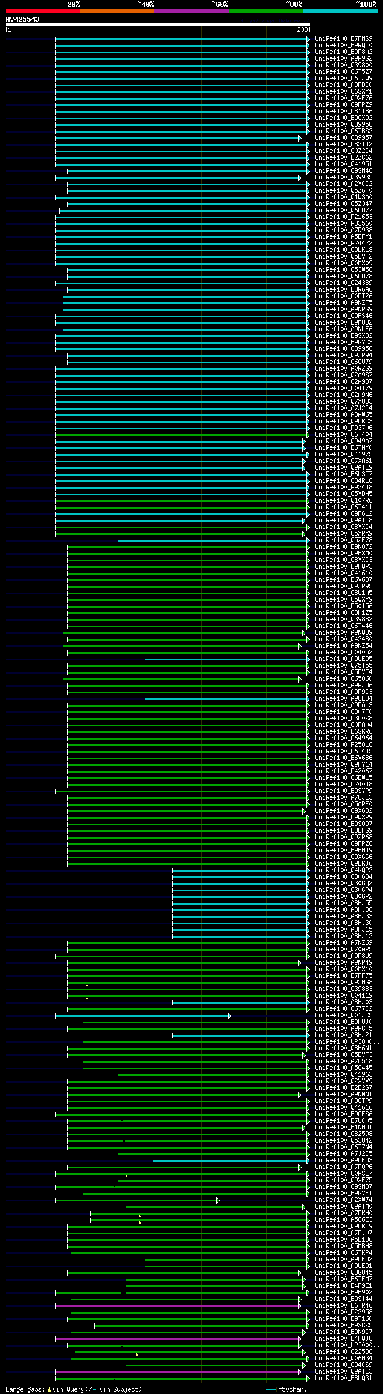The height and width of the screenshot is (1394, 383).
Task: Select the UniRef100_B9MUQ2 label
Action: 344,323
